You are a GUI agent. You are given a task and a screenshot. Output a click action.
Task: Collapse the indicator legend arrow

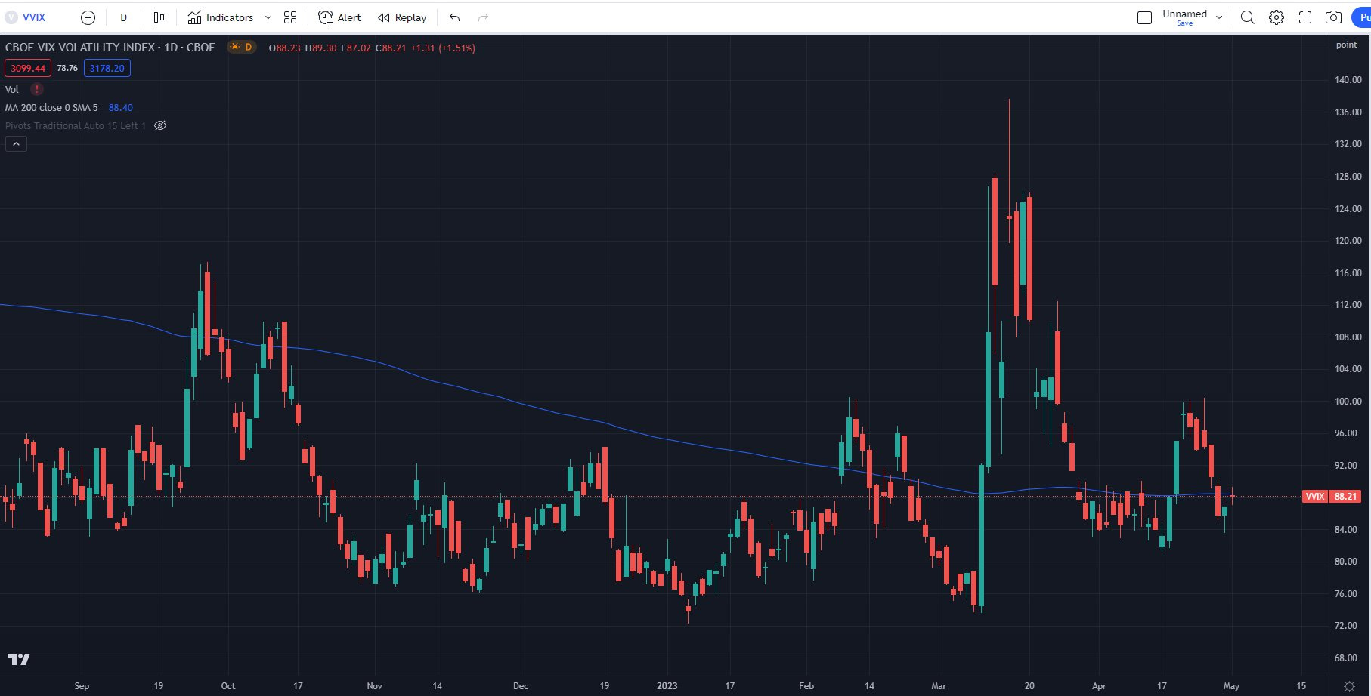pyautogui.click(x=16, y=143)
